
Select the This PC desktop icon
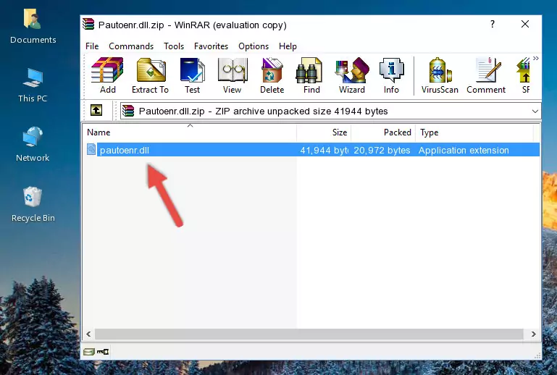pyautogui.click(x=33, y=85)
